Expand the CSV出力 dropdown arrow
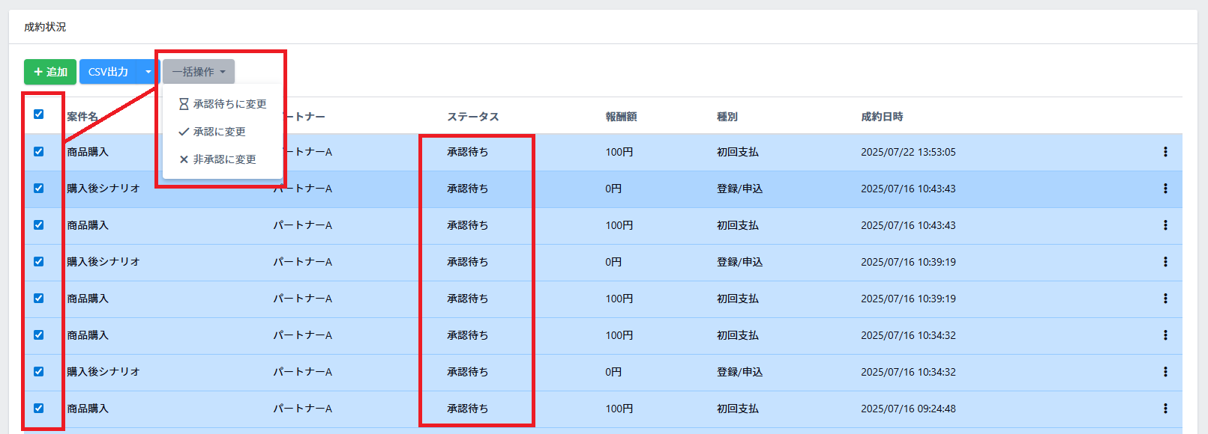This screenshot has width=1208, height=434. pos(148,72)
